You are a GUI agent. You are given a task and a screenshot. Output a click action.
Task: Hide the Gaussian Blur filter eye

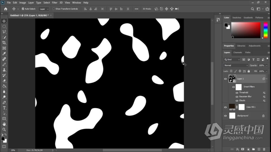pyautogui.click(x=237, y=97)
